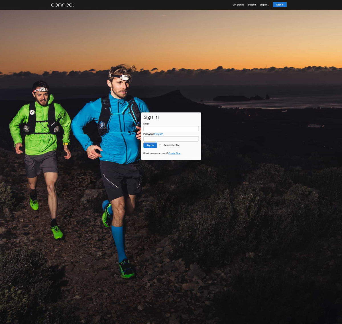Click the 'Sign In' form heading
The height and width of the screenshot is (324, 342).
[x=151, y=117]
